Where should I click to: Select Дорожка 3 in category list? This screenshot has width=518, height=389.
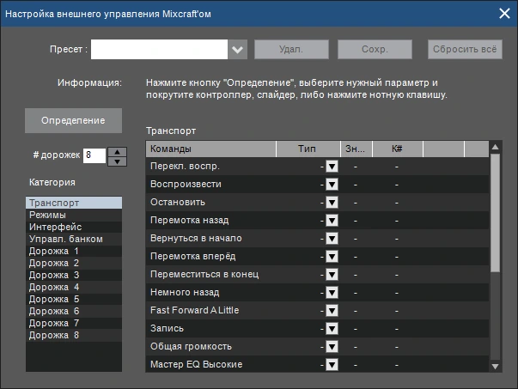click(x=74, y=275)
